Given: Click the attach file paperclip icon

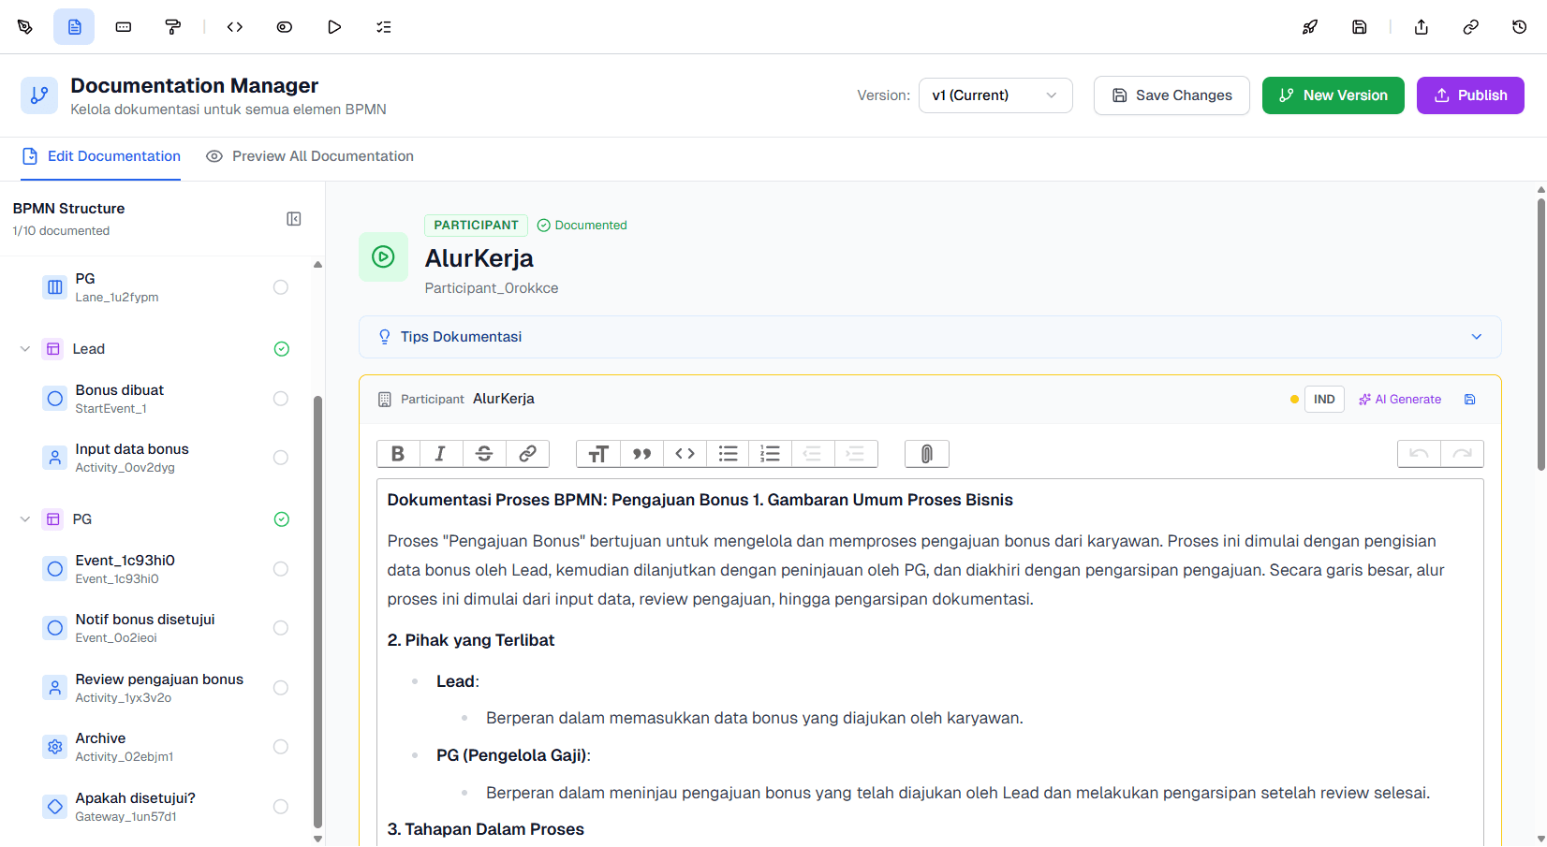Looking at the screenshot, I should (926, 454).
